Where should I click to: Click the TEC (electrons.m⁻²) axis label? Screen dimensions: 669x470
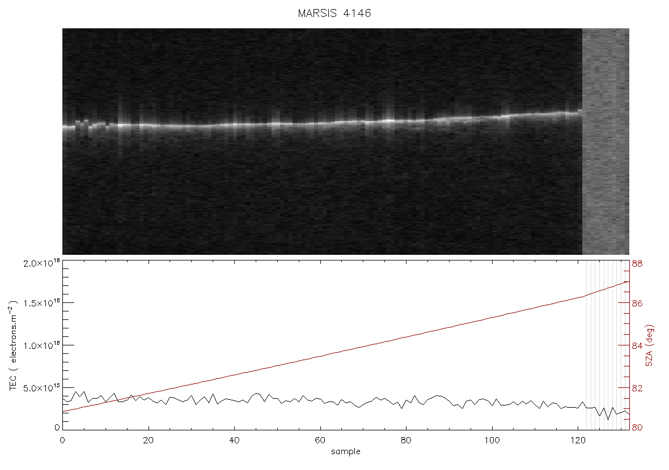coord(13,345)
